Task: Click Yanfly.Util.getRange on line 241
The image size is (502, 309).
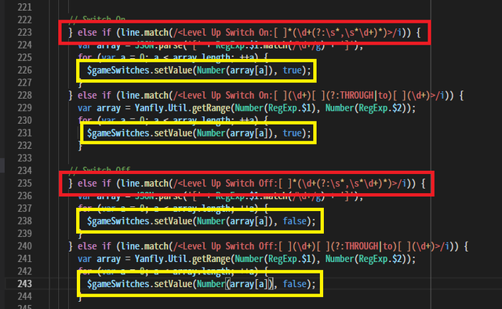Action: click(183, 259)
